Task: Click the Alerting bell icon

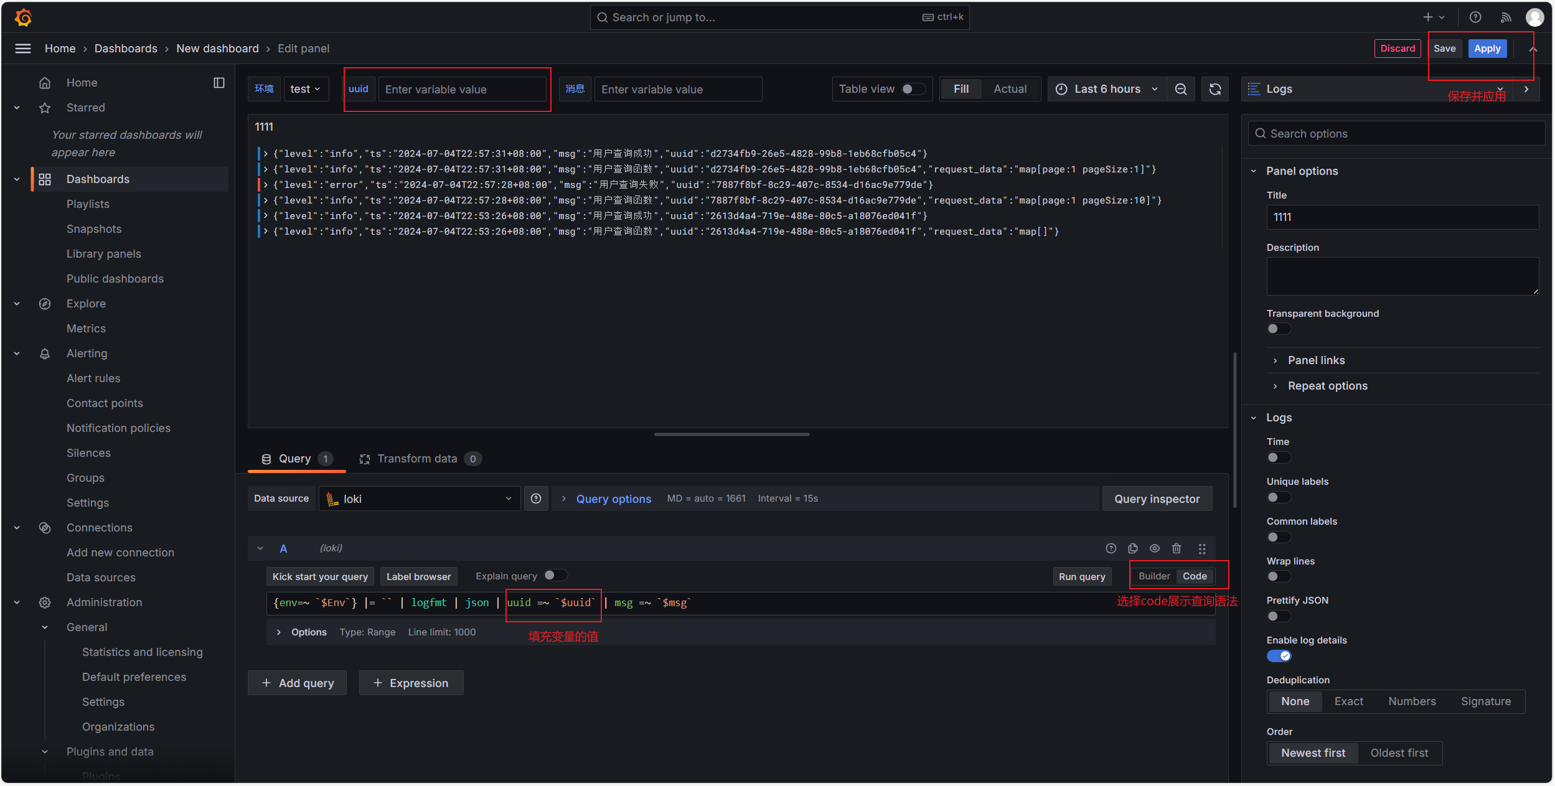Action: 45,353
